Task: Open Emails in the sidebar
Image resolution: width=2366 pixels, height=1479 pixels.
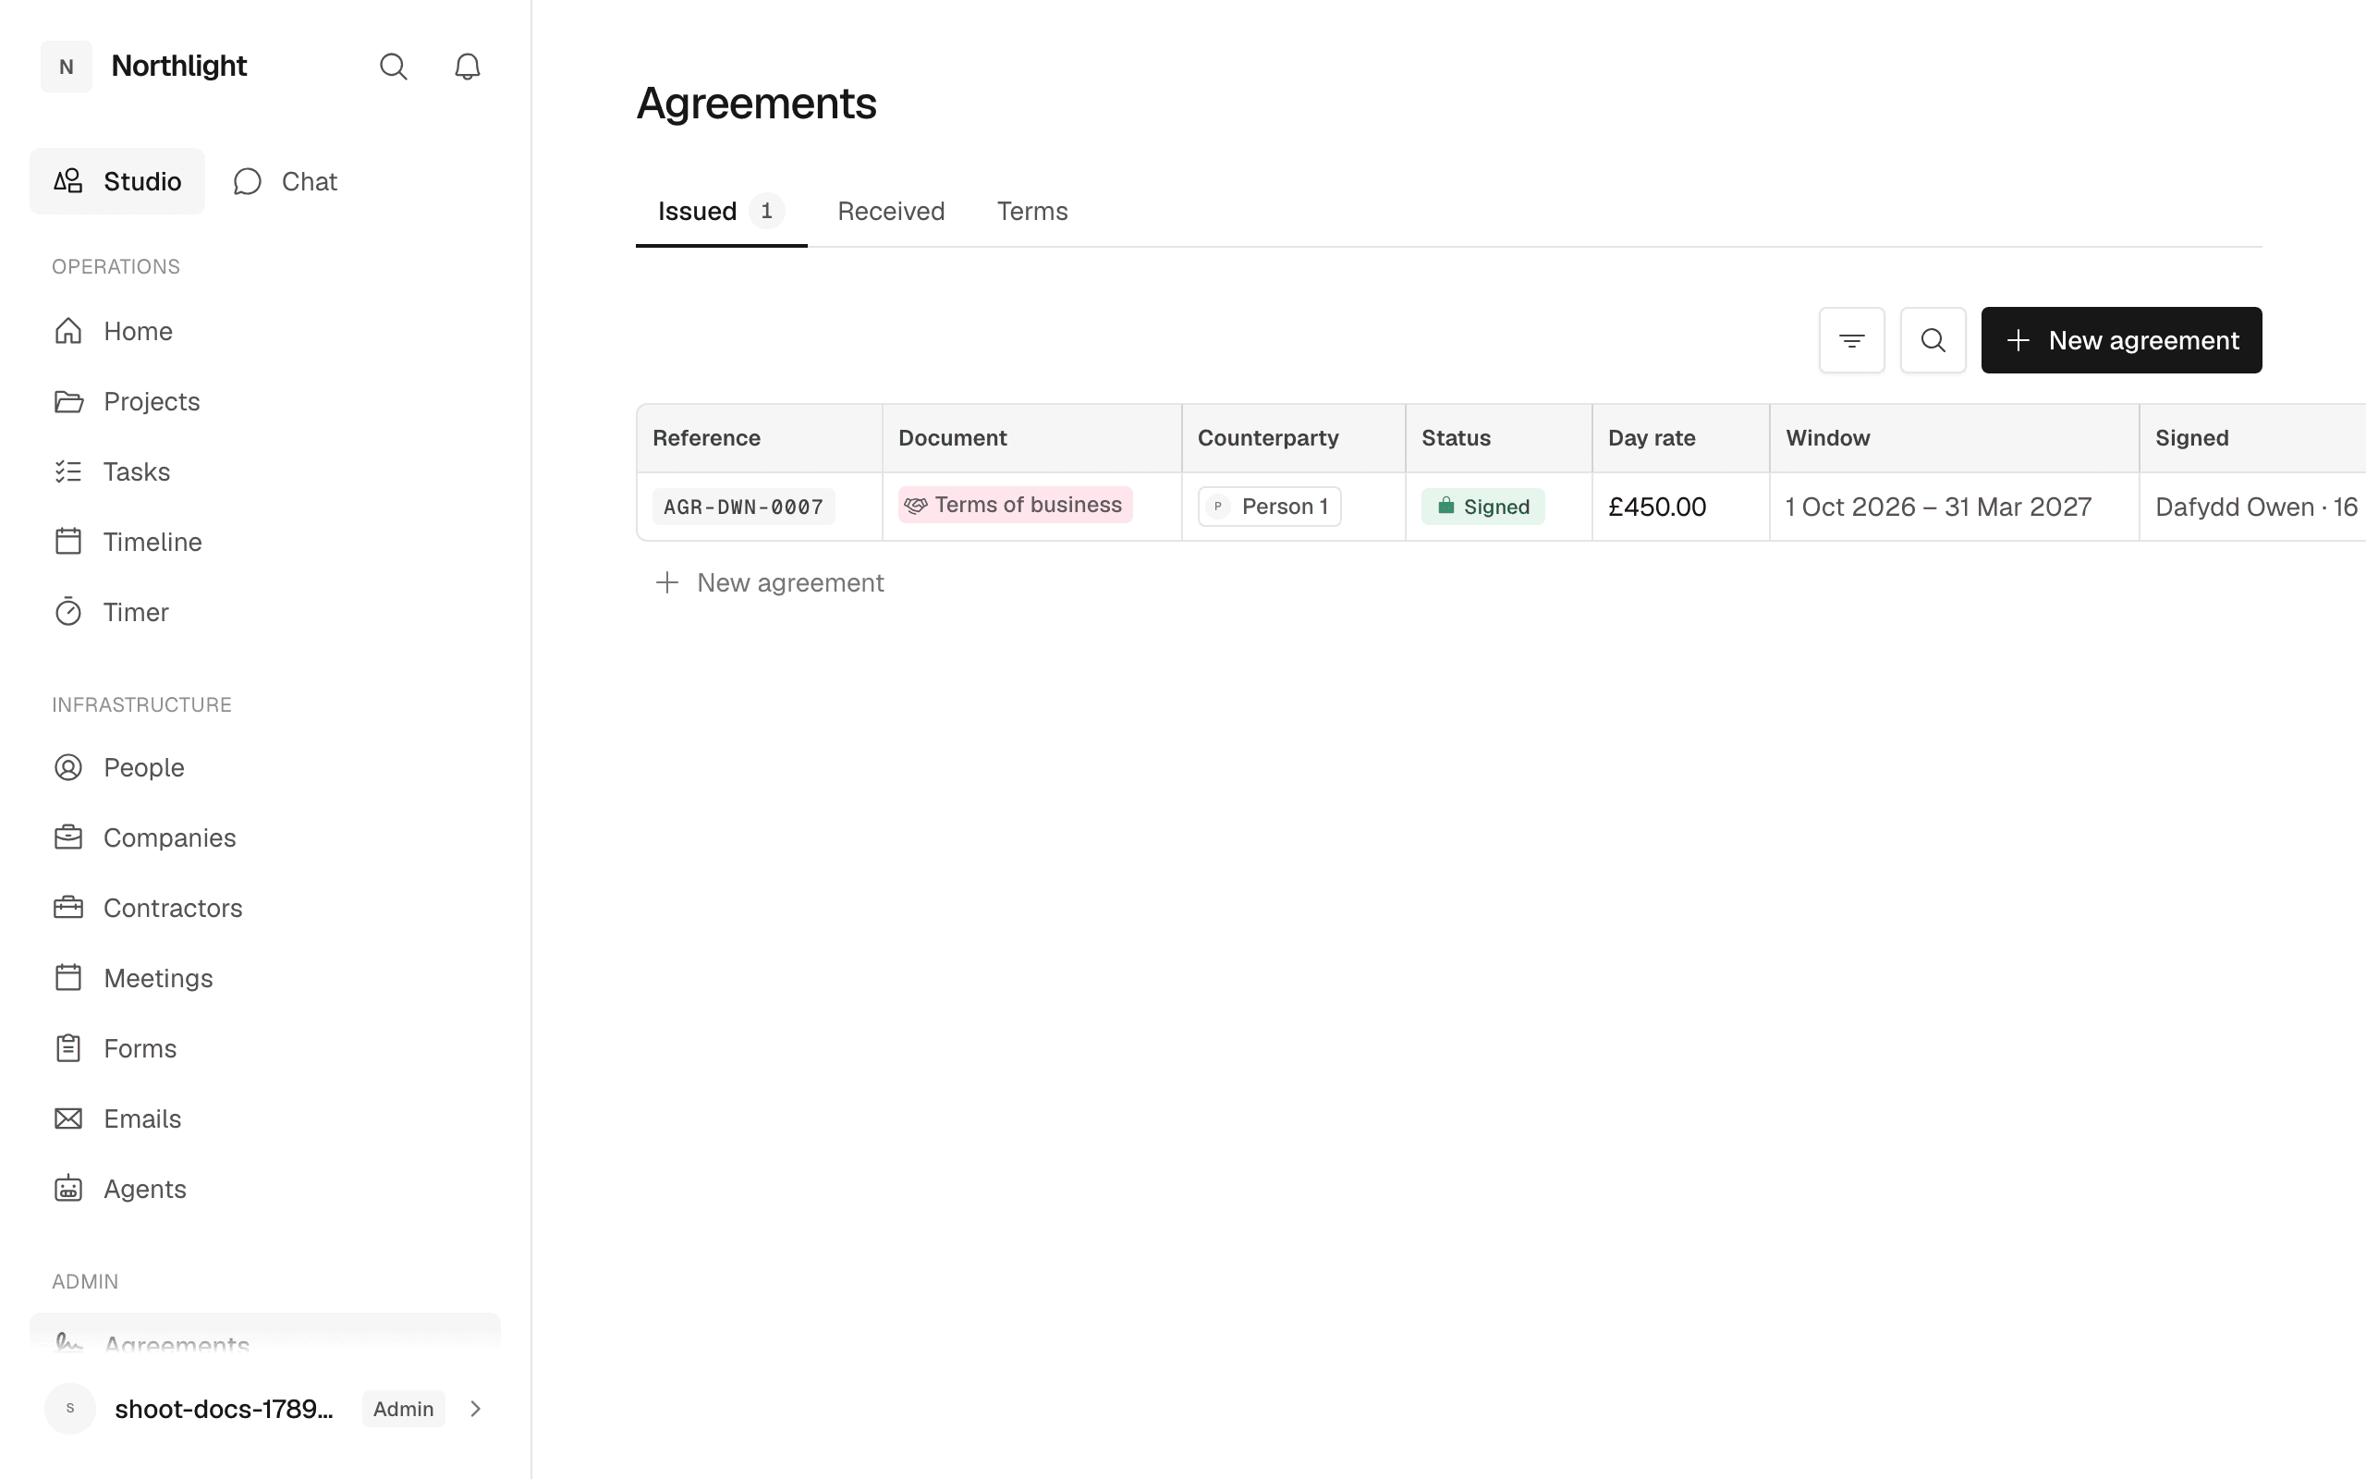Action: tap(265, 1119)
